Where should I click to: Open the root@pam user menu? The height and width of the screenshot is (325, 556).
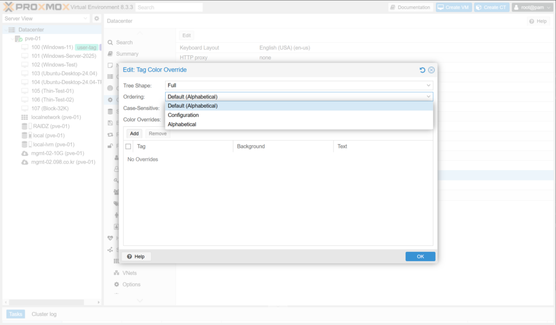532,8
